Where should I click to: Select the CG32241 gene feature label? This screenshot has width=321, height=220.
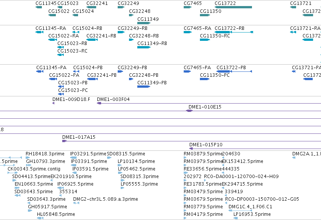pyautogui.click(x=97, y=3)
